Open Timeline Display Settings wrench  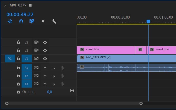point(54,21)
